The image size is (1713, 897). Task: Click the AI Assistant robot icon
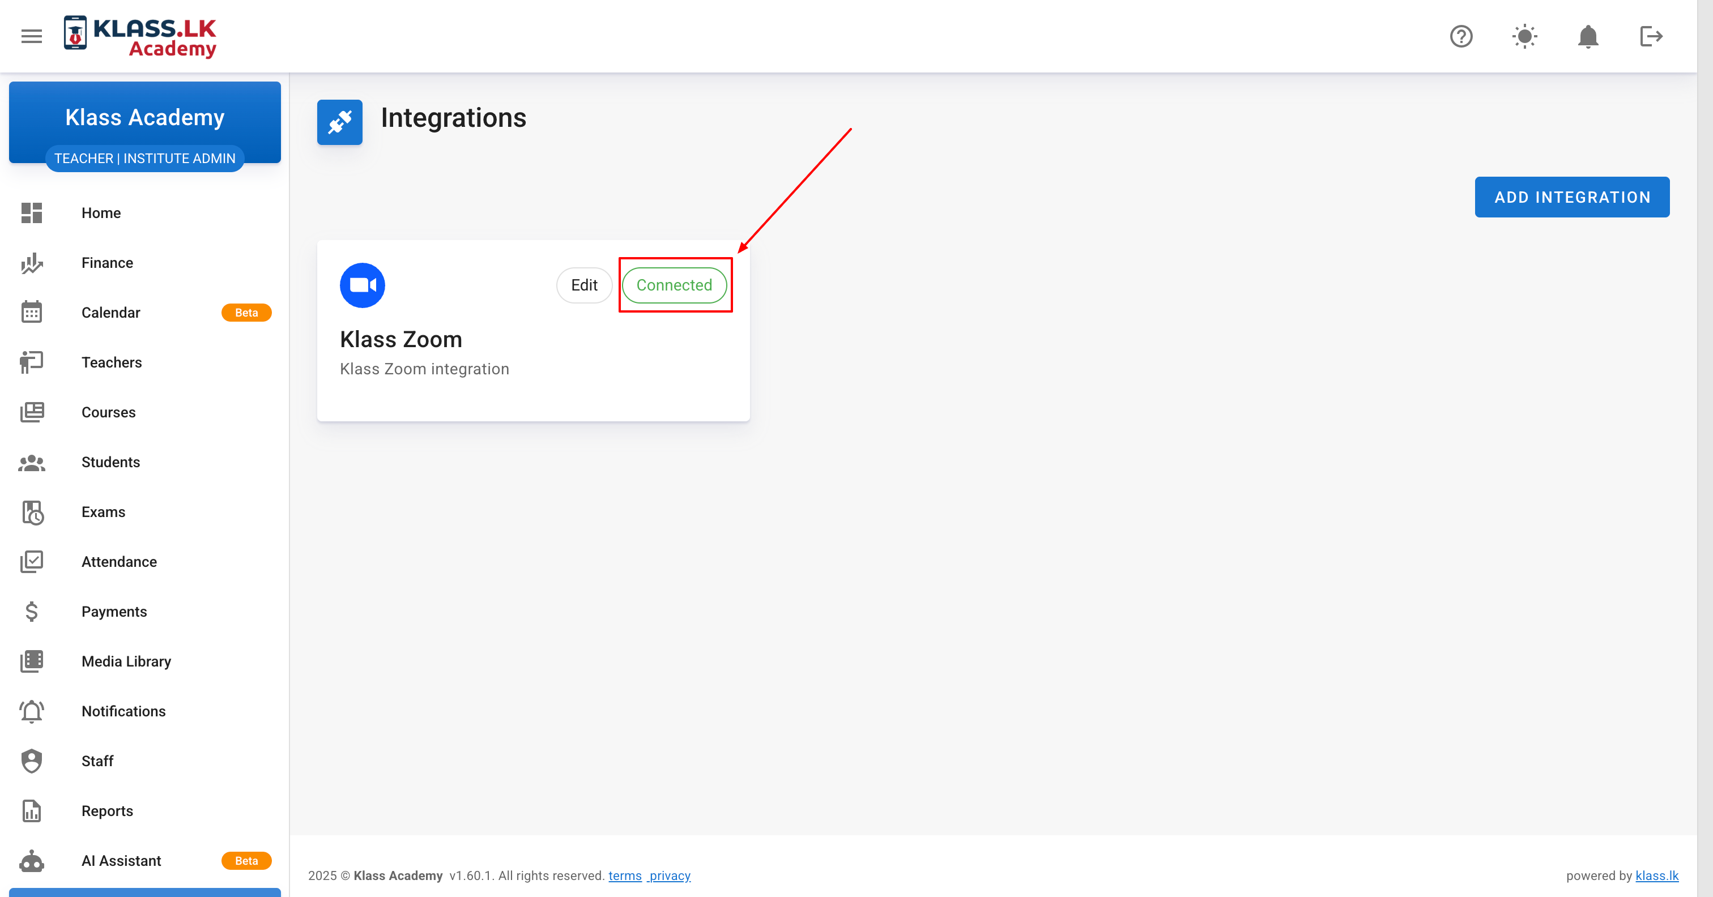pyautogui.click(x=31, y=861)
